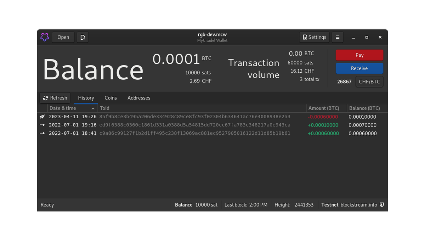Sort by Date & time column

73,108
